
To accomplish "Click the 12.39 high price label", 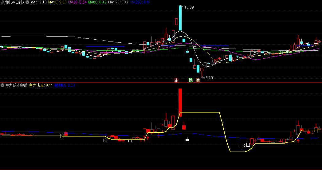I will (x=189, y=7).
